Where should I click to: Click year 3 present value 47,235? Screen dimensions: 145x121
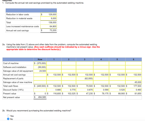pos(85,94)
